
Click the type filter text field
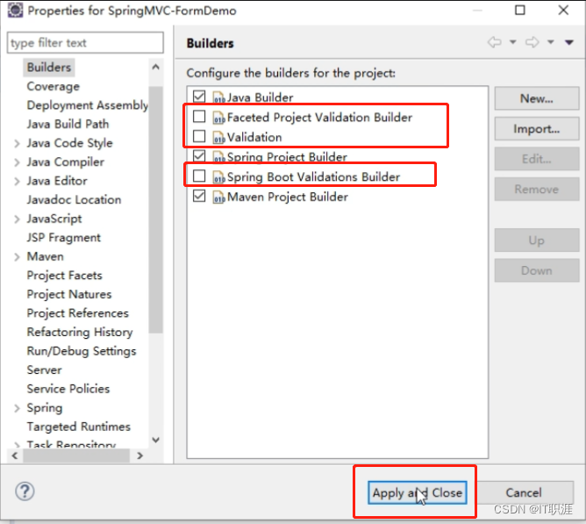85,43
